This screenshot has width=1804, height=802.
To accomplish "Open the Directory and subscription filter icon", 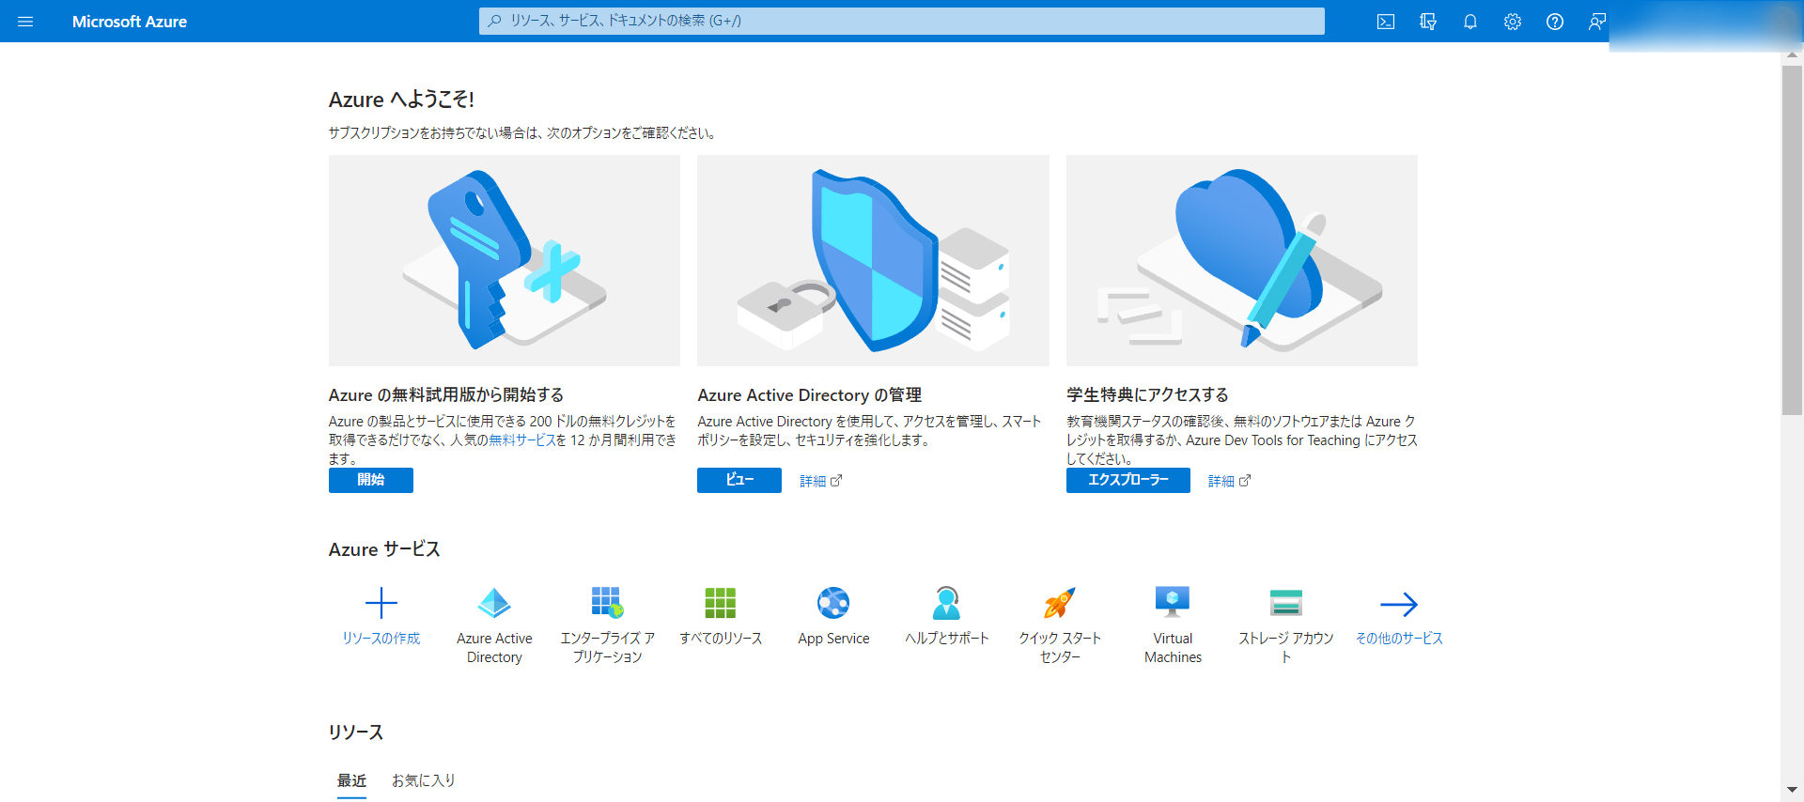I will coord(1428,22).
